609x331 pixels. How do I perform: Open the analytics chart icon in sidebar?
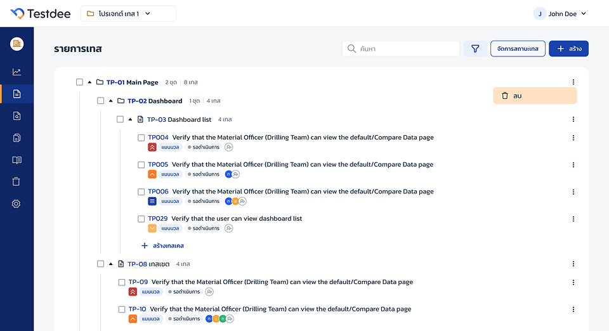(x=16, y=72)
